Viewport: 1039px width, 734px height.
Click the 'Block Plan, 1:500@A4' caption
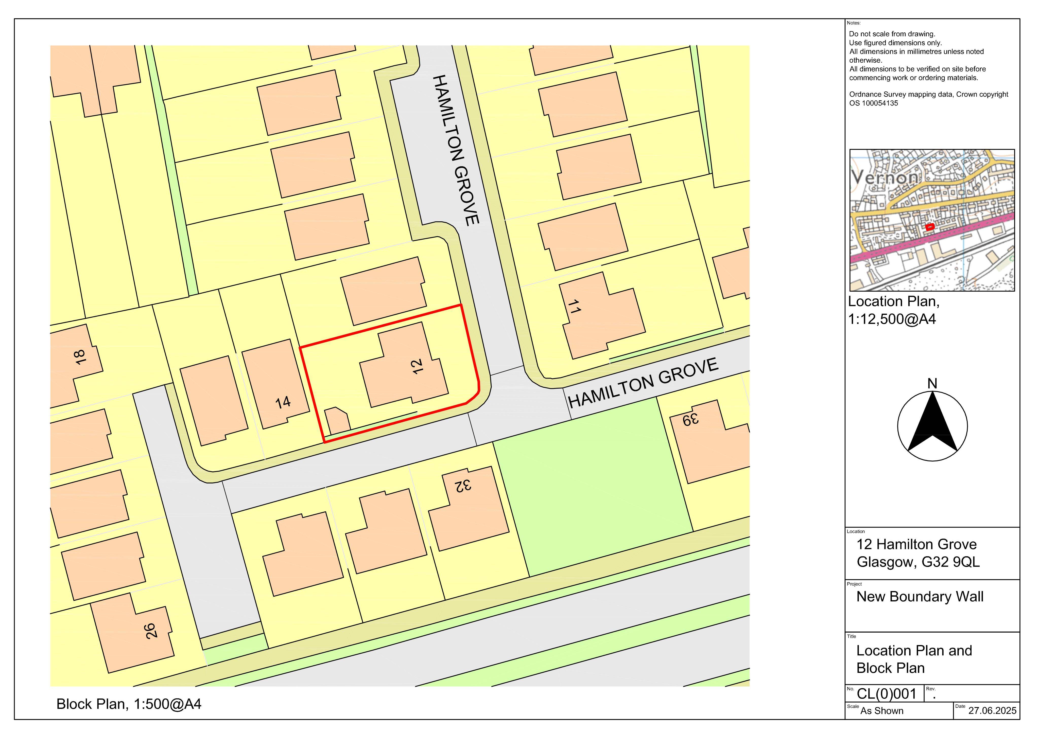pos(129,704)
